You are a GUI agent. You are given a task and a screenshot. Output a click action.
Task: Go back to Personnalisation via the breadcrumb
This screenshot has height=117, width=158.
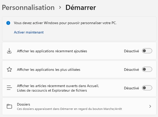coord(28,8)
